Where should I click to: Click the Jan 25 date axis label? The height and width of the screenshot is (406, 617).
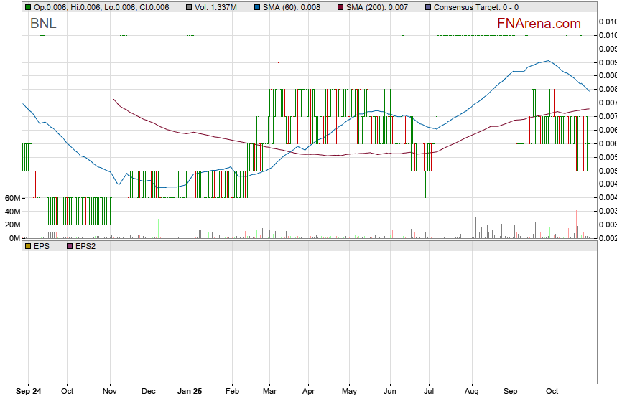coord(190,392)
